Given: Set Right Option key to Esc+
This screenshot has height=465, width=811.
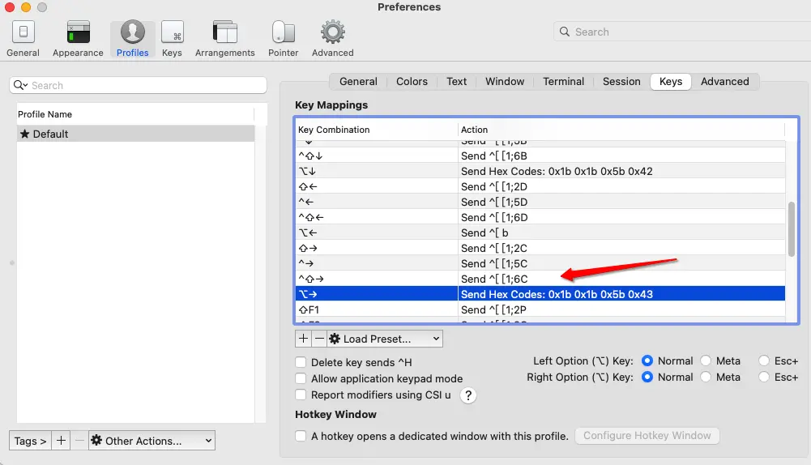Looking at the screenshot, I should [765, 377].
